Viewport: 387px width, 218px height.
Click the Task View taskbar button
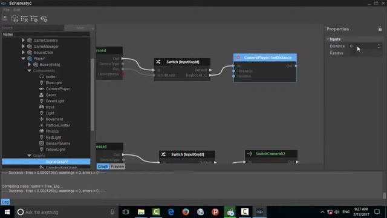click(x=126, y=212)
